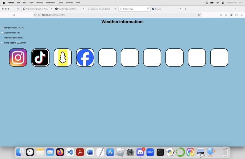The image size is (245, 159).
Task: Select the Wind speed: 22.2km/h text
Action: coord(15,43)
